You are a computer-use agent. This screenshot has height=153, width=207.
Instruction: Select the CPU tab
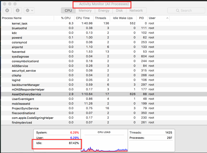(68, 10)
